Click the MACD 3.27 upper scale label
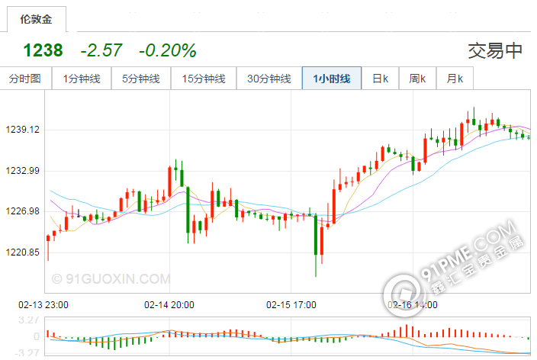 click(29, 320)
